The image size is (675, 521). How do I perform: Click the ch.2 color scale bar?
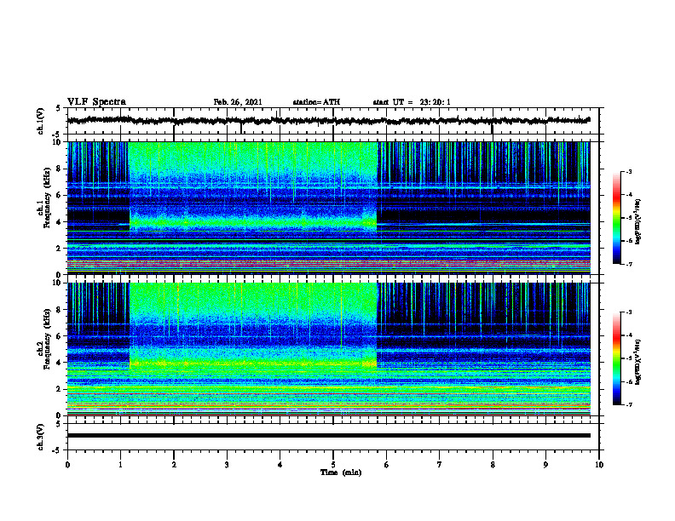617,358
